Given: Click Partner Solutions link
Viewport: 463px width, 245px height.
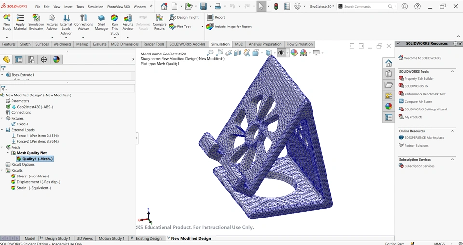Looking at the screenshot, I should (x=416, y=145).
